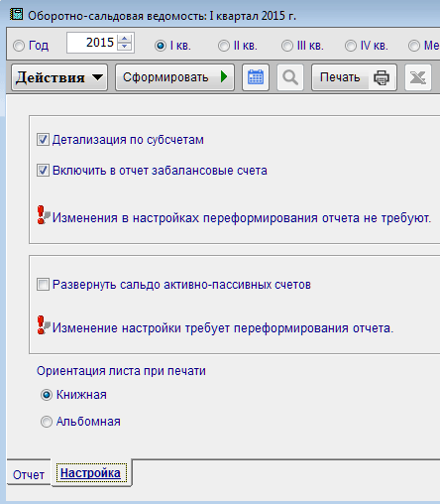Screen dimensions: 440x504
Task: Click the Сформировать button
Action: point(174,77)
